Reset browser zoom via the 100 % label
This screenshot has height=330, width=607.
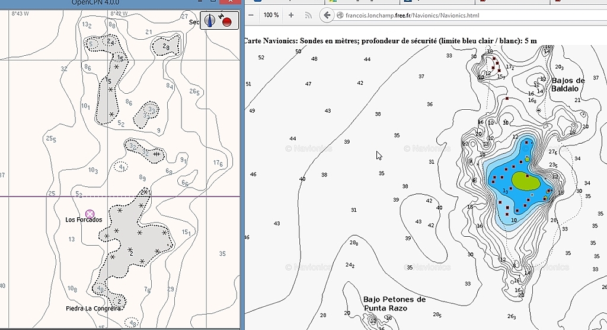[x=271, y=15]
